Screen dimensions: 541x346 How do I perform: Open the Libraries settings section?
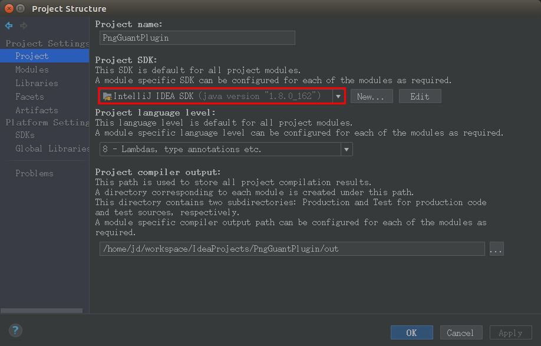point(37,83)
